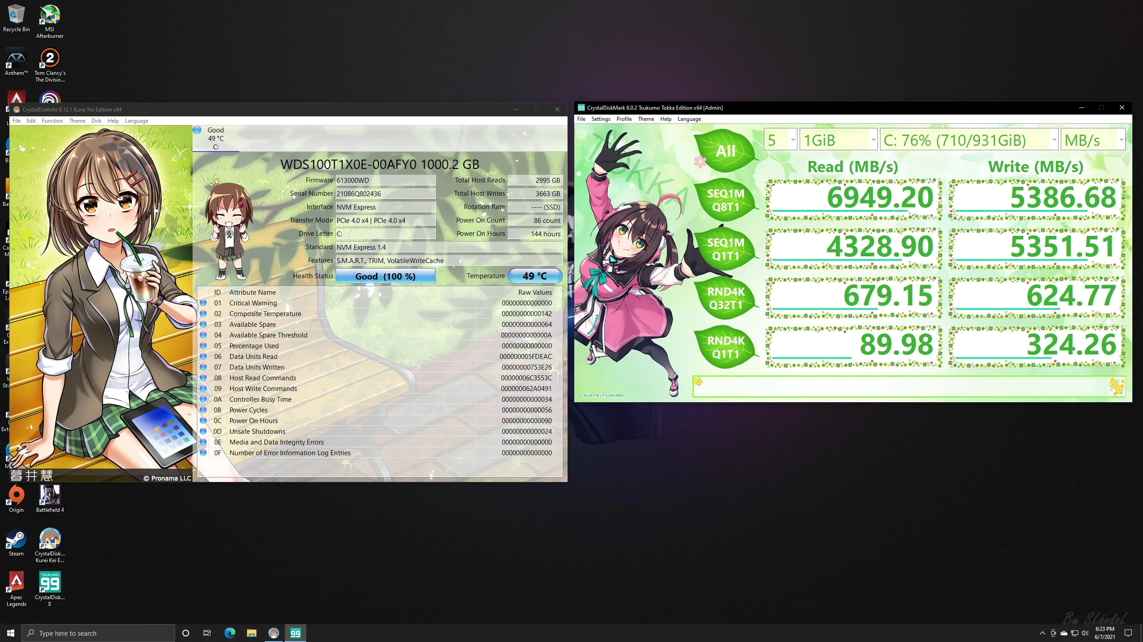
Task: Click the SEQ1M Q8T1 write result 5386.68
Action: click(x=1037, y=200)
